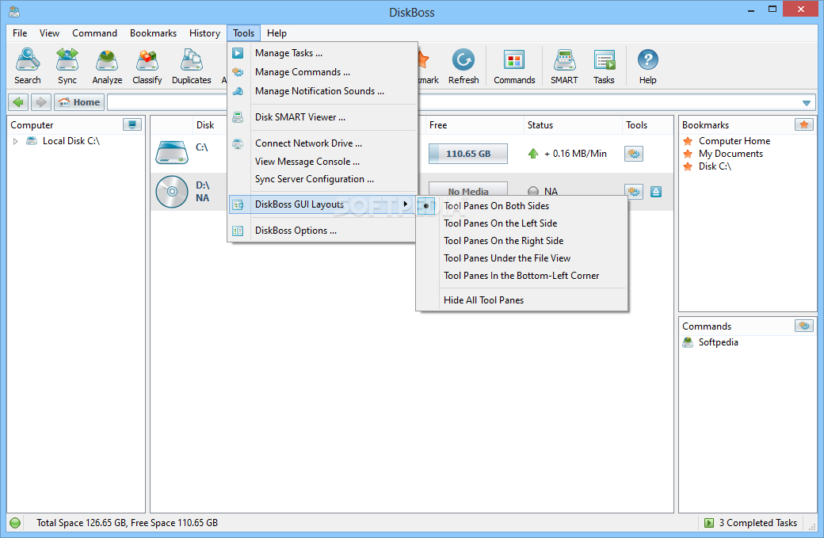Open the View menu
Screen dimensions: 824x538
tap(49, 33)
